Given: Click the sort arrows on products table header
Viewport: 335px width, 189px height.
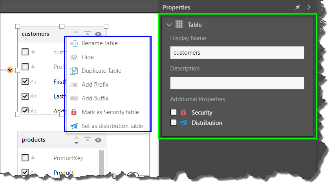Looking at the screenshot, I should pos(77,140).
